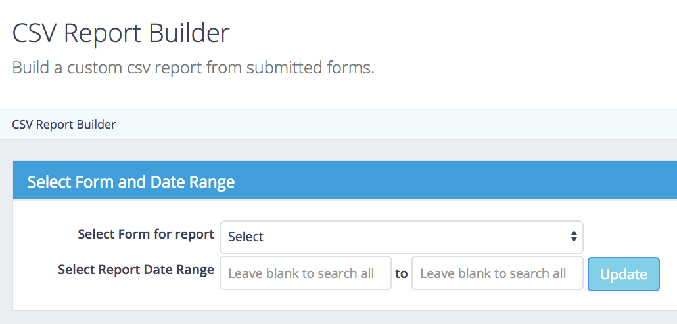The image size is (677, 324).
Task: Click the gray page background below the panel
Action: [329, 317]
